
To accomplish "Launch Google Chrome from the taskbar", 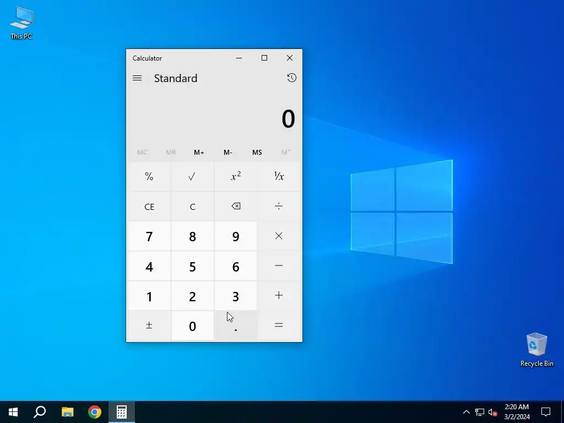I will point(95,412).
